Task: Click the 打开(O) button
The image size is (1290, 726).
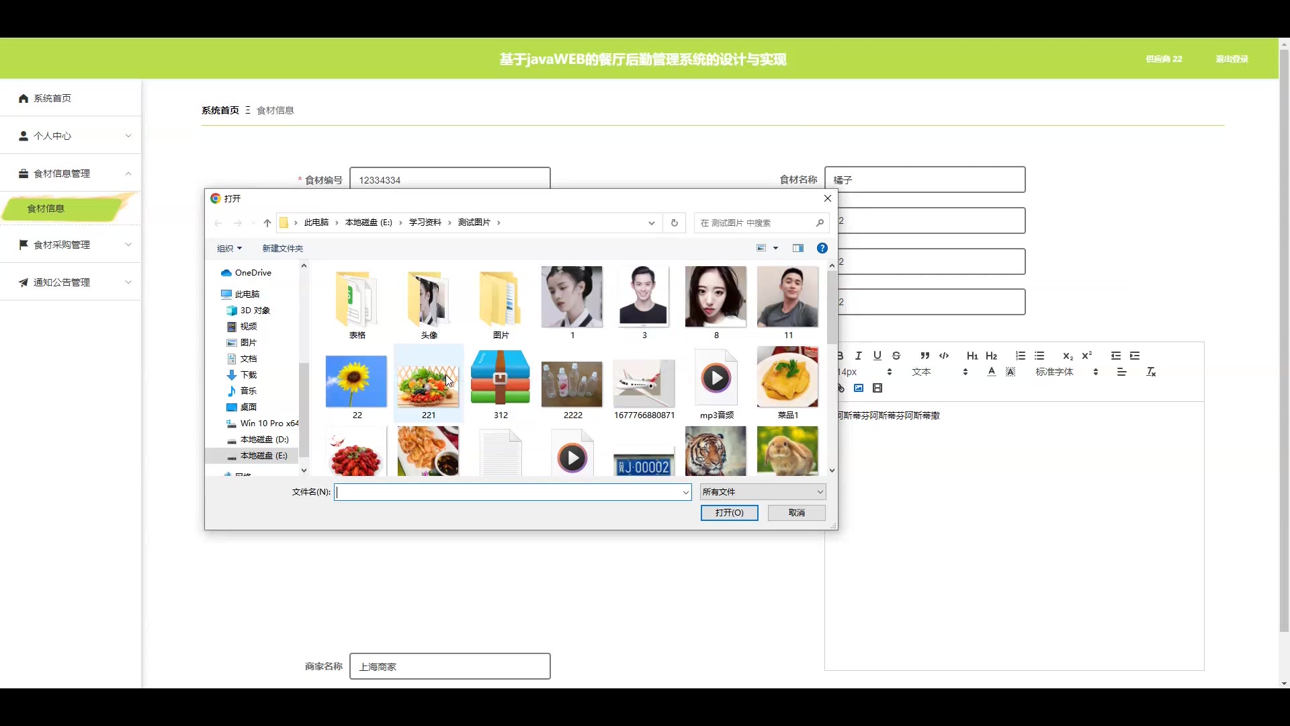Action: [729, 513]
